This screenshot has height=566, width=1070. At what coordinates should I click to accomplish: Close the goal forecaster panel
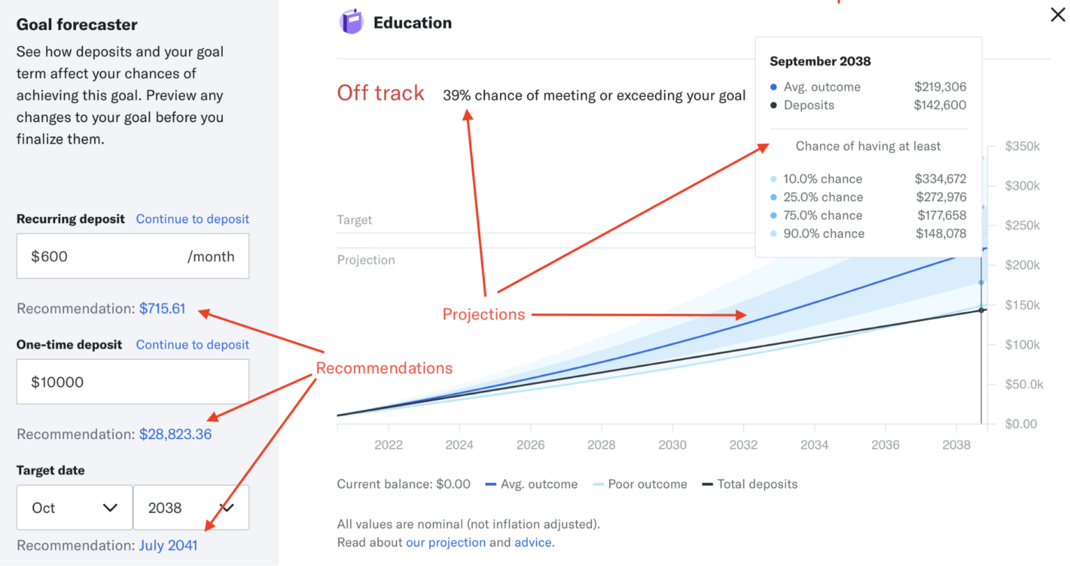[1057, 15]
